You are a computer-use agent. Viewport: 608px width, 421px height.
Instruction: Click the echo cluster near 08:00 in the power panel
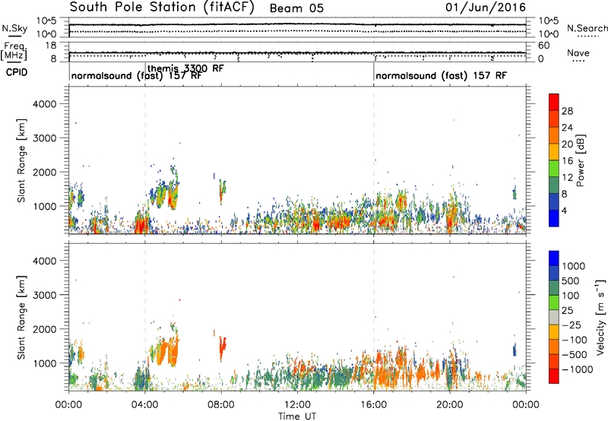223,191
